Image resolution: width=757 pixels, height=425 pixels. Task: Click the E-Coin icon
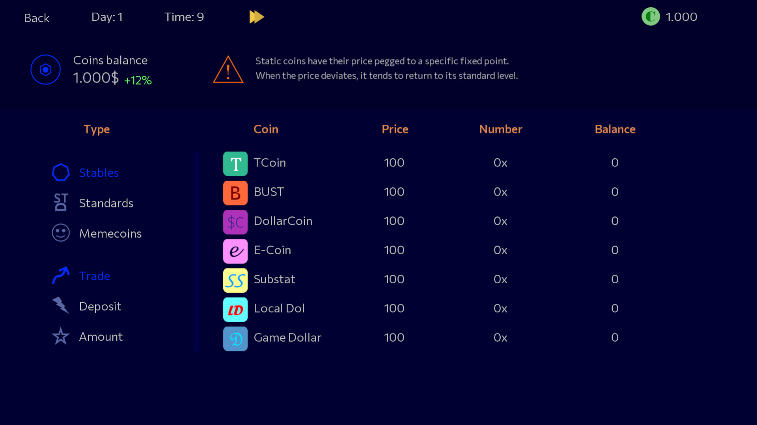pyautogui.click(x=235, y=251)
